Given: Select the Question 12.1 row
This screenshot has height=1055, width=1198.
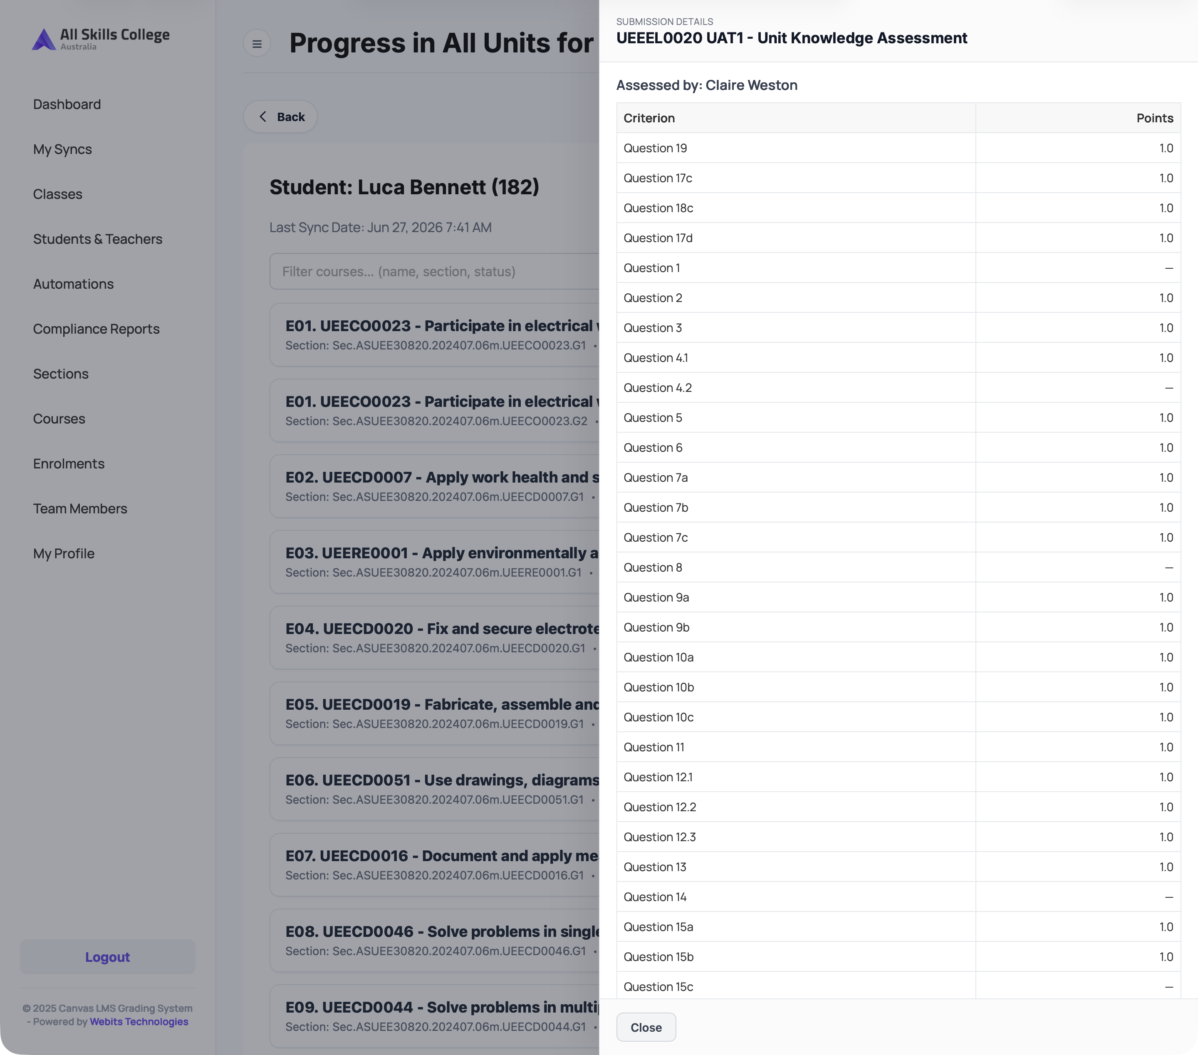Looking at the screenshot, I should pos(898,777).
